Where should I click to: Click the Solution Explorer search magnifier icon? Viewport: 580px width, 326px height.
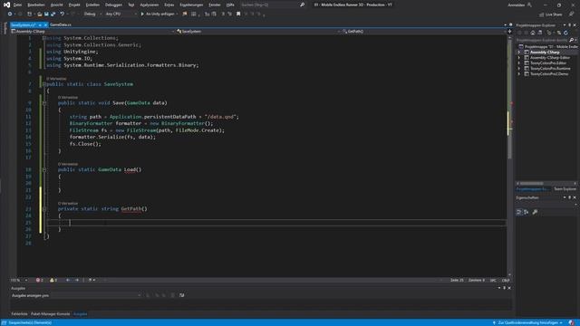pos(572,40)
